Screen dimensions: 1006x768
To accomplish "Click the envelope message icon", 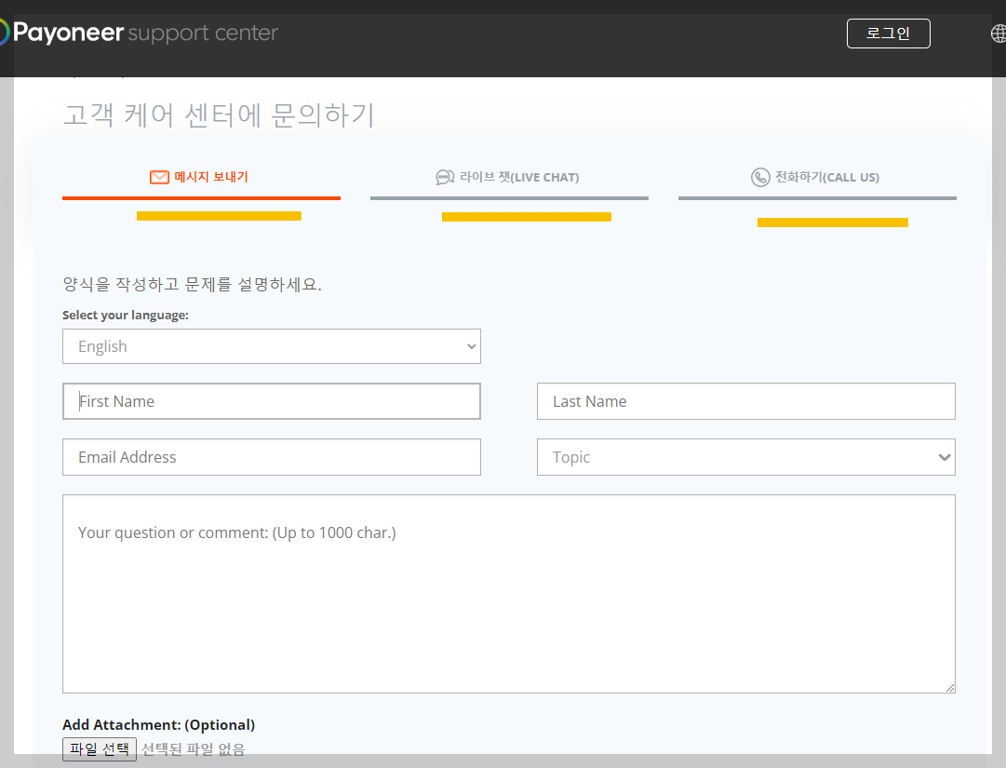I will coord(159,177).
